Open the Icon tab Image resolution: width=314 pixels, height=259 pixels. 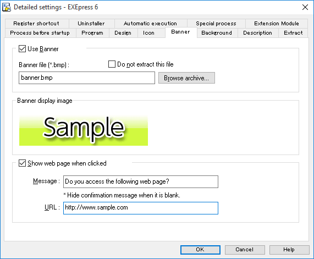click(148, 33)
